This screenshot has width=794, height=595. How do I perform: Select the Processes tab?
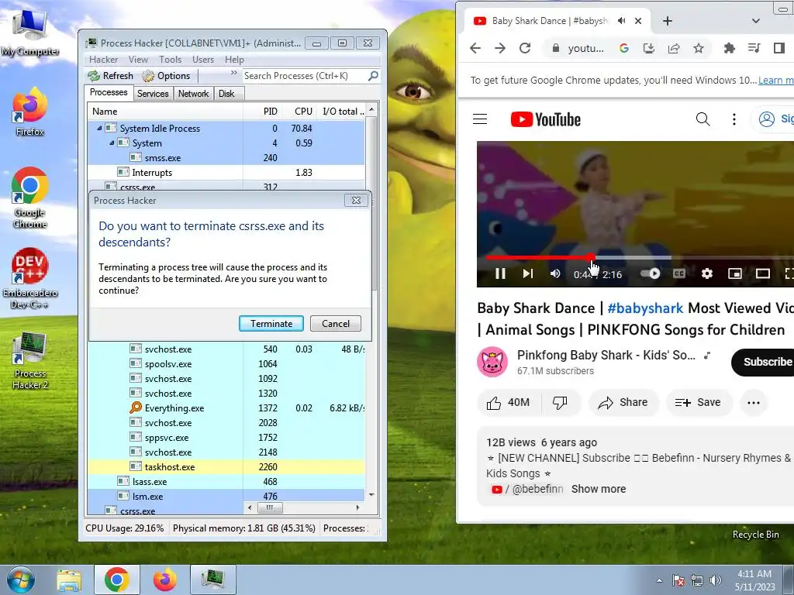click(109, 93)
